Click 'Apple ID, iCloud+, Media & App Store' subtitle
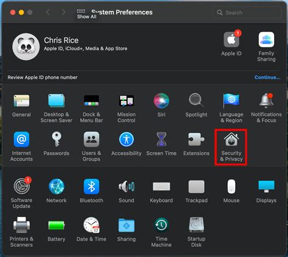The width and height of the screenshot is (288, 257). (x=86, y=48)
